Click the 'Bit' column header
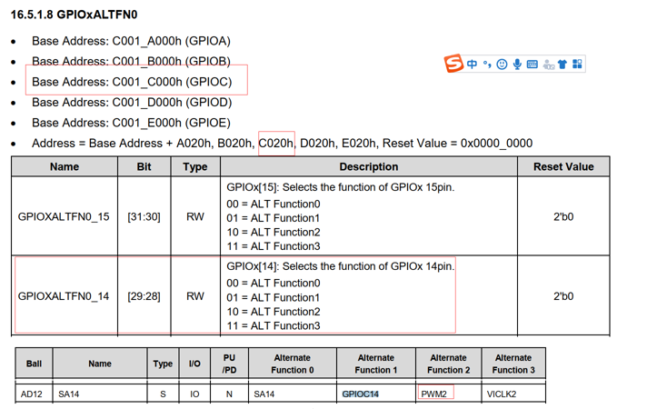The image size is (647, 409). coord(144,166)
